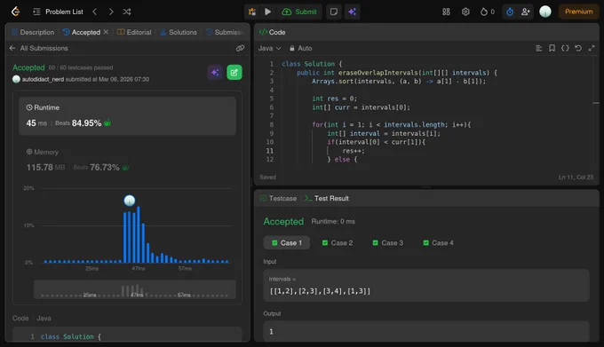The height and width of the screenshot is (347, 604).
Task: Click the editor's vertical scrollbar marker
Action: click(596, 103)
